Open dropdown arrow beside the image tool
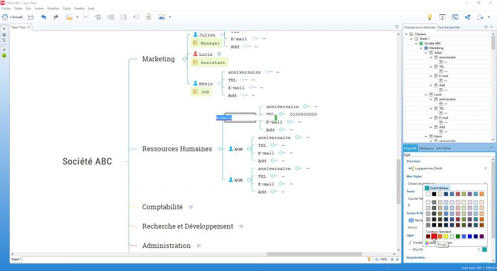The height and width of the screenshot is (271, 497). tap(170, 17)
